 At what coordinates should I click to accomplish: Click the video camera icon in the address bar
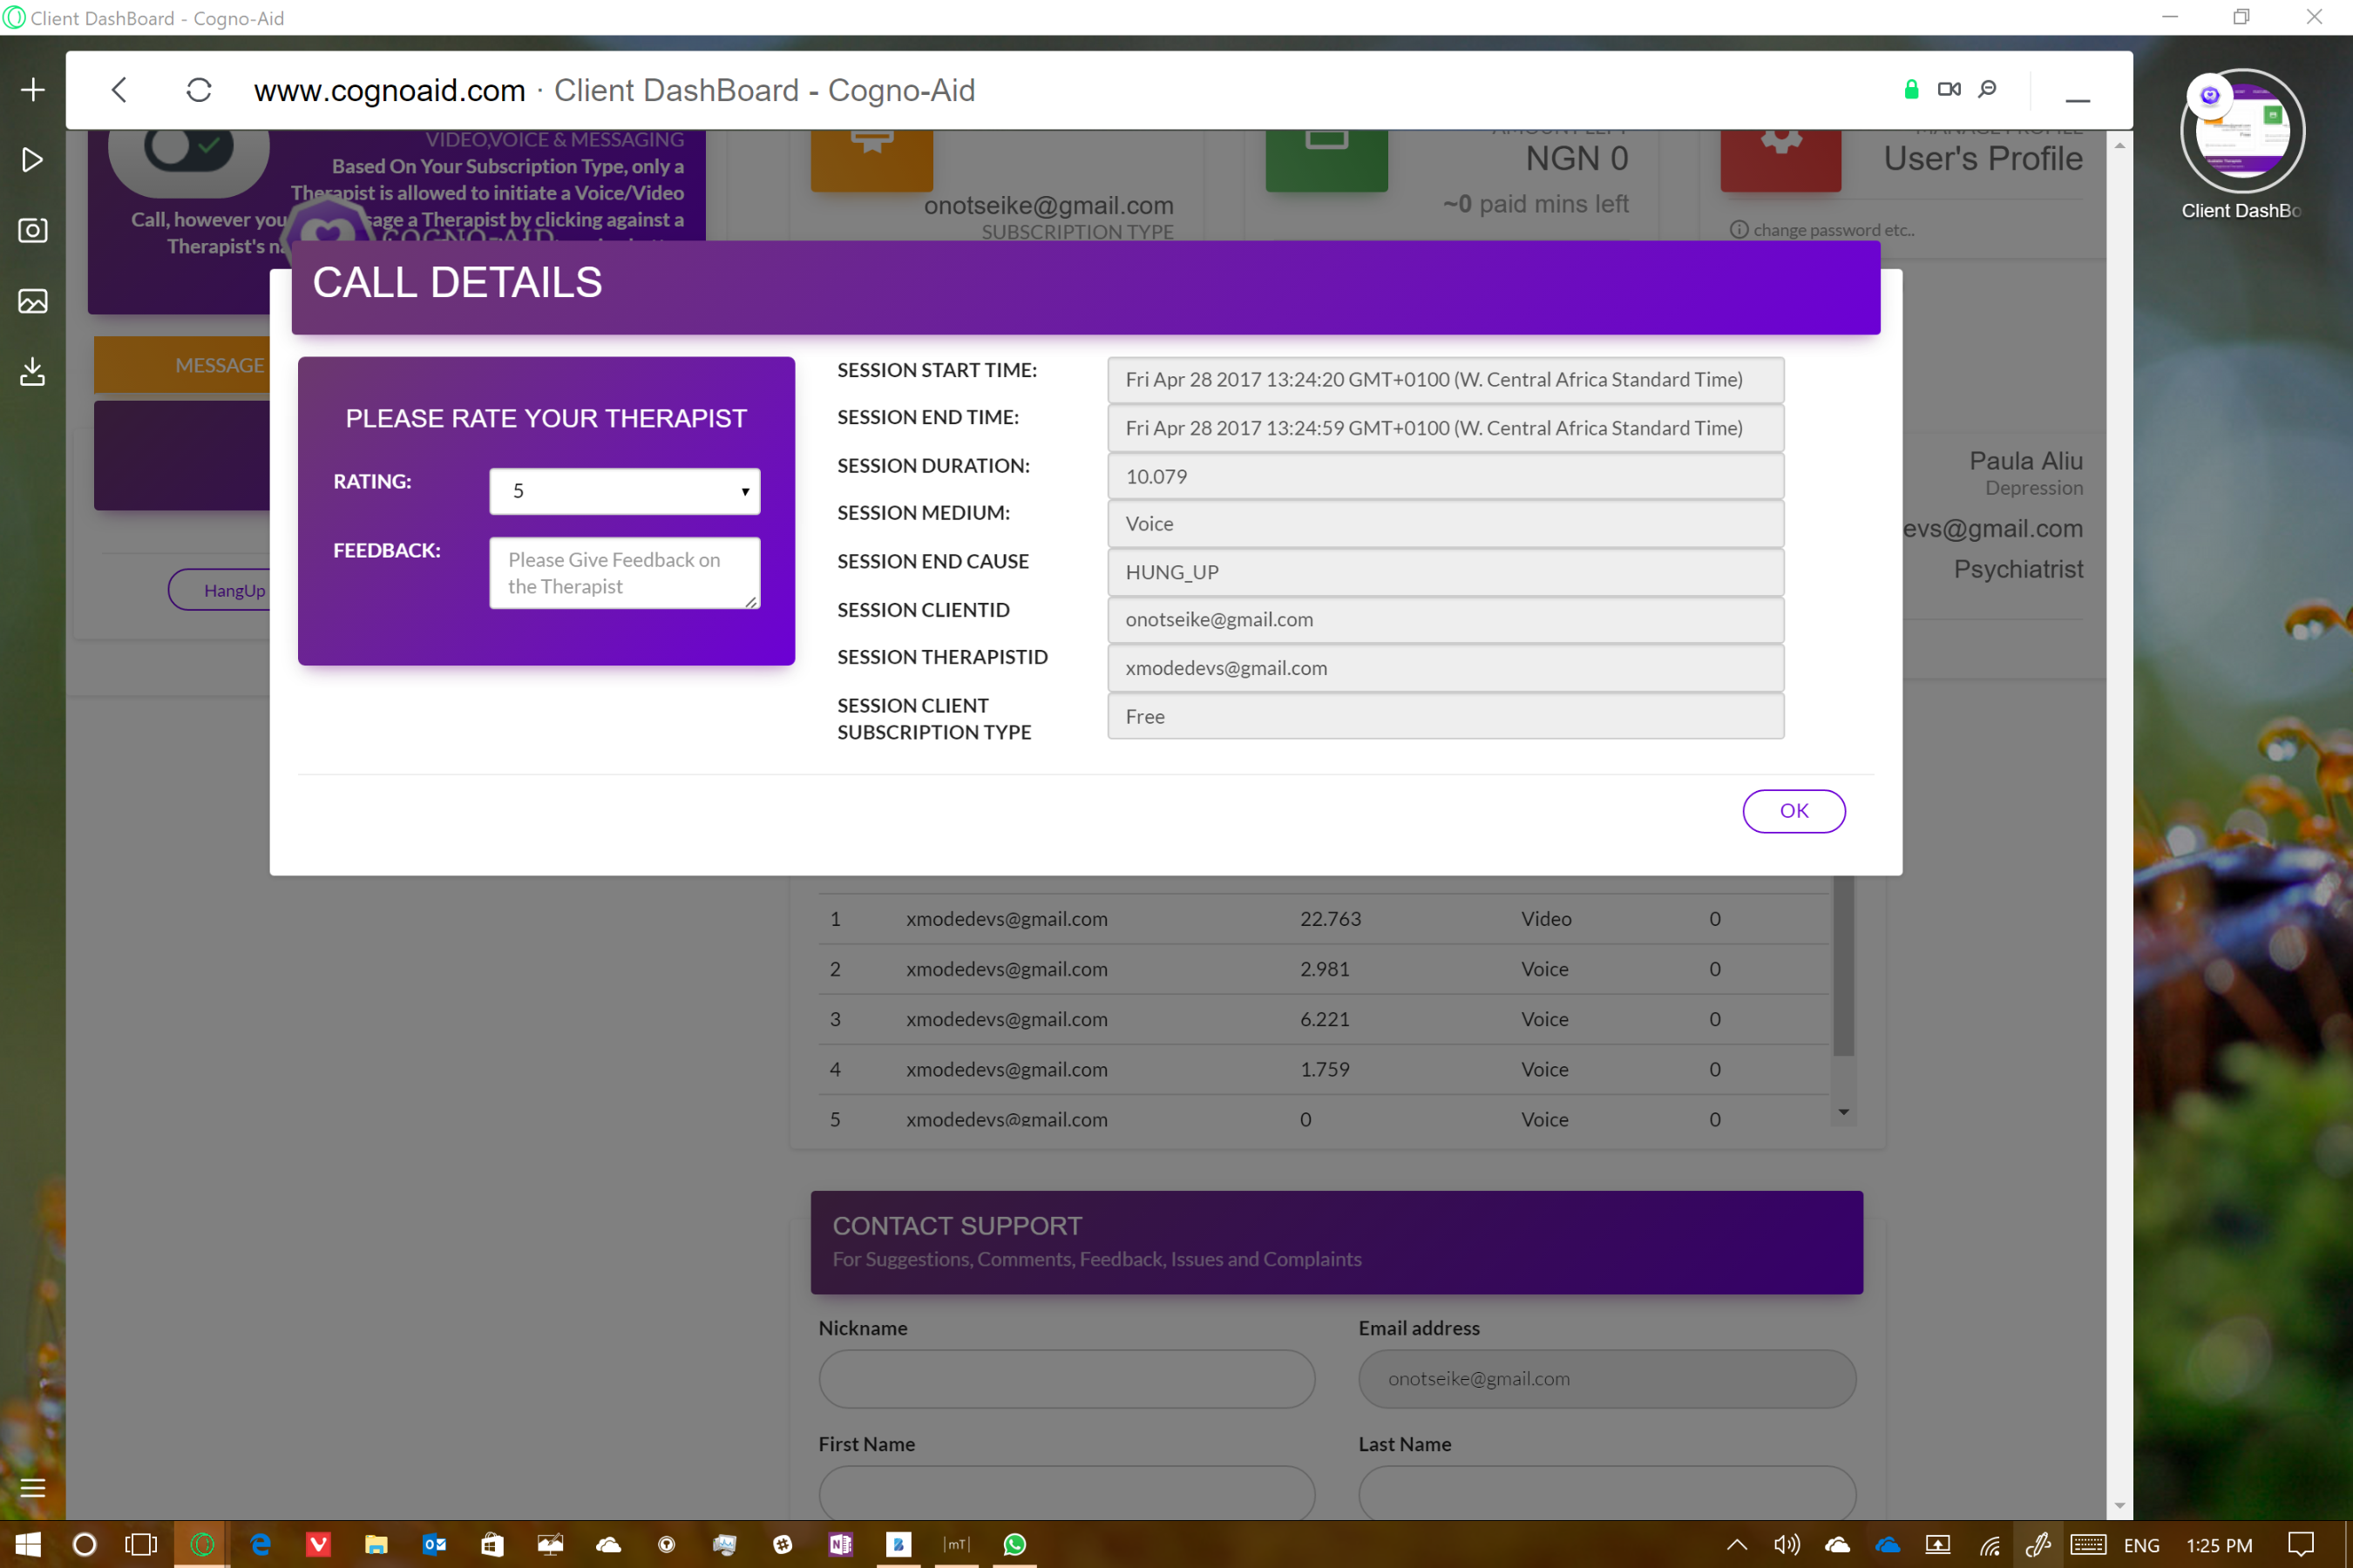[x=1949, y=89]
